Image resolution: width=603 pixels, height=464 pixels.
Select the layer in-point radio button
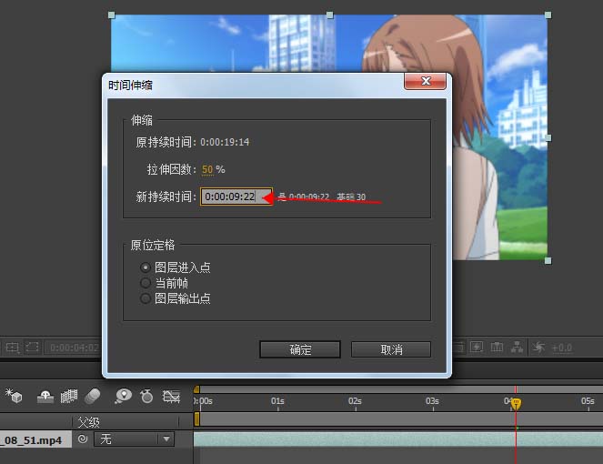(146, 267)
